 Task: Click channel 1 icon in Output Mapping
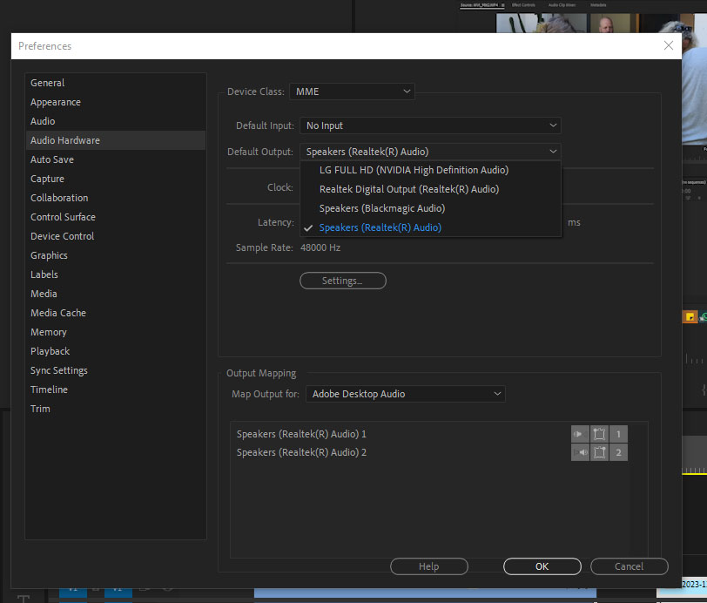click(x=618, y=434)
